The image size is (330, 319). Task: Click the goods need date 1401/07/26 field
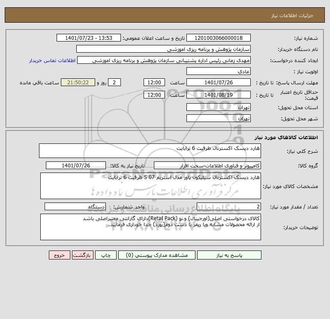coord(76,165)
